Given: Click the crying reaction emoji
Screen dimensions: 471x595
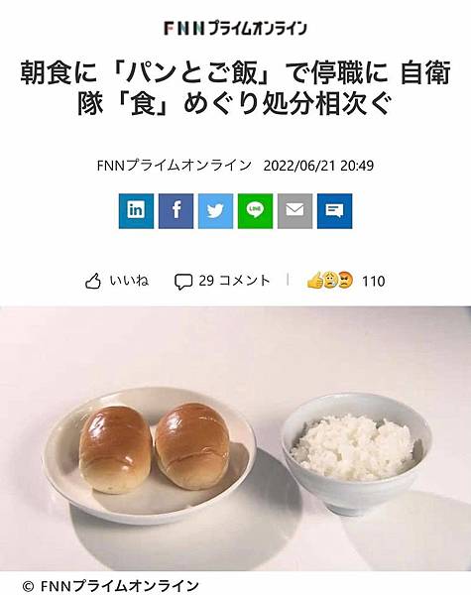Looking at the screenshot, I should [330, 281].
